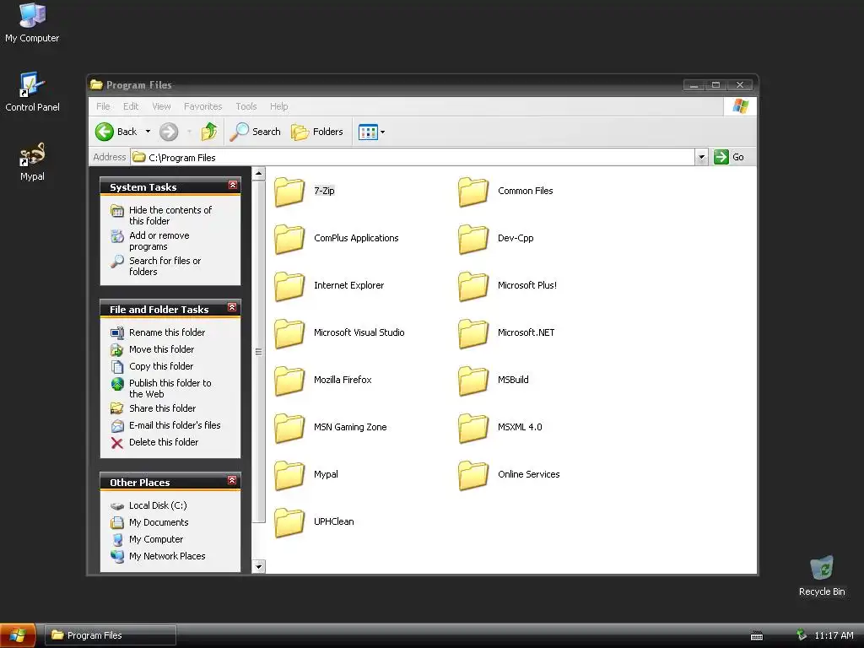This screenshot has width=864, height=648.
Task: Go to My Computer in Other Places
Action: click(147, 539)
